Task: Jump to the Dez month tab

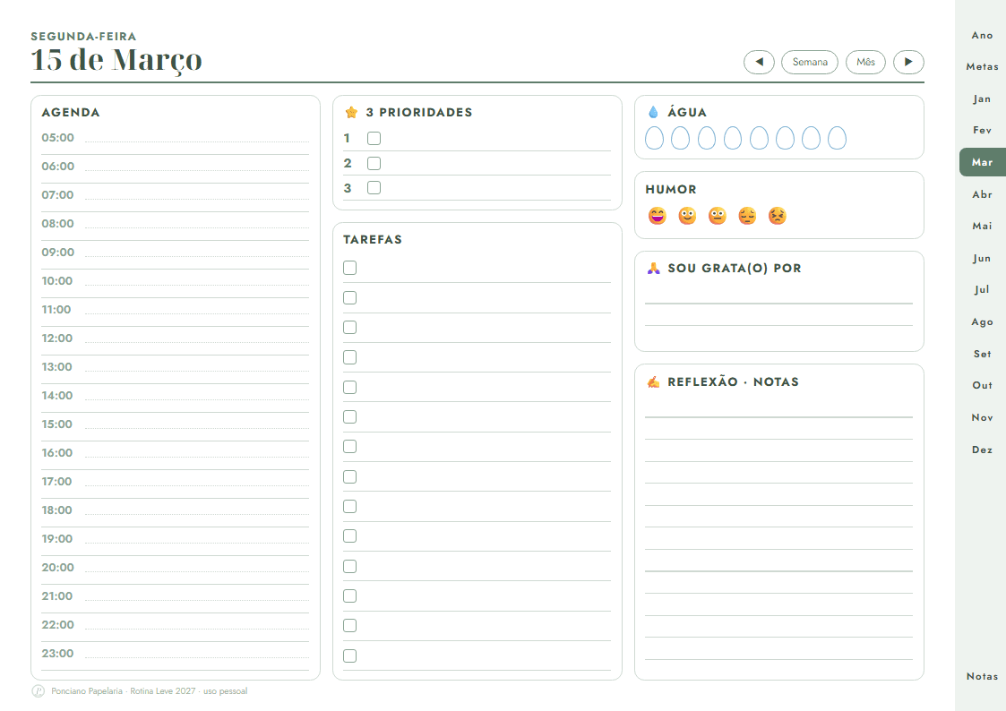Action: click(x=983, y=450)
